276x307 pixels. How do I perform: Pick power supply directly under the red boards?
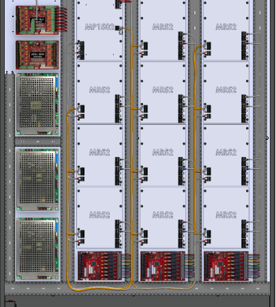[37, 104]
